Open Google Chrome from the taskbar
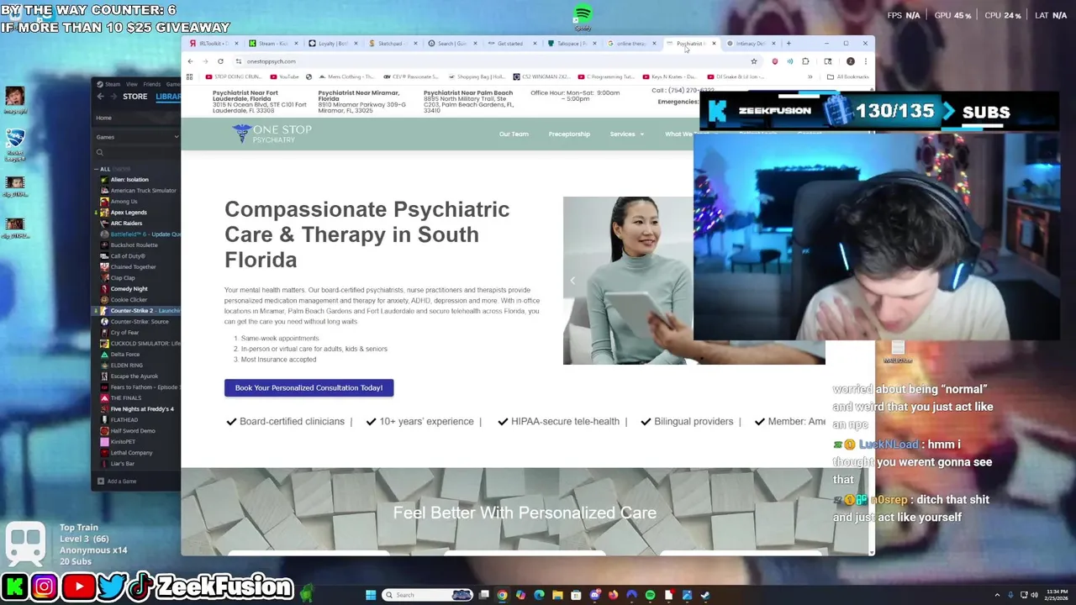1076x605 pixels. pyautogui.click(x=502, y=595)
